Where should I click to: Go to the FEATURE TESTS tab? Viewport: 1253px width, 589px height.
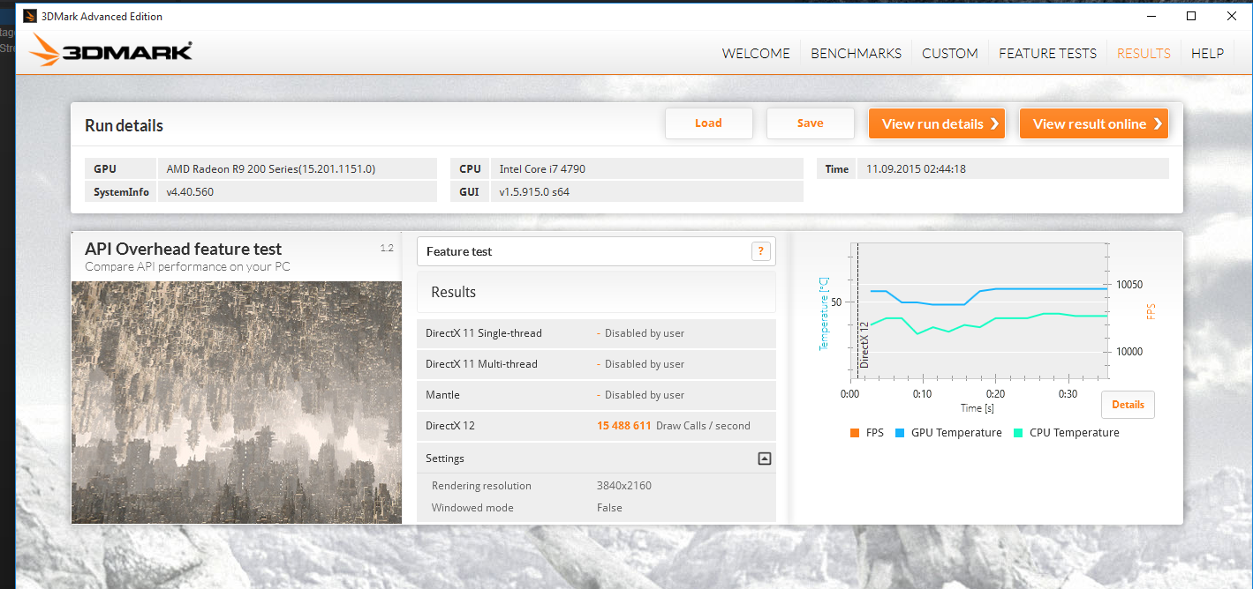[1047, 53]
